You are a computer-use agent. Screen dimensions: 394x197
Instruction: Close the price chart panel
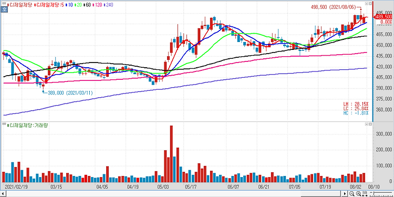pos(370,4)
